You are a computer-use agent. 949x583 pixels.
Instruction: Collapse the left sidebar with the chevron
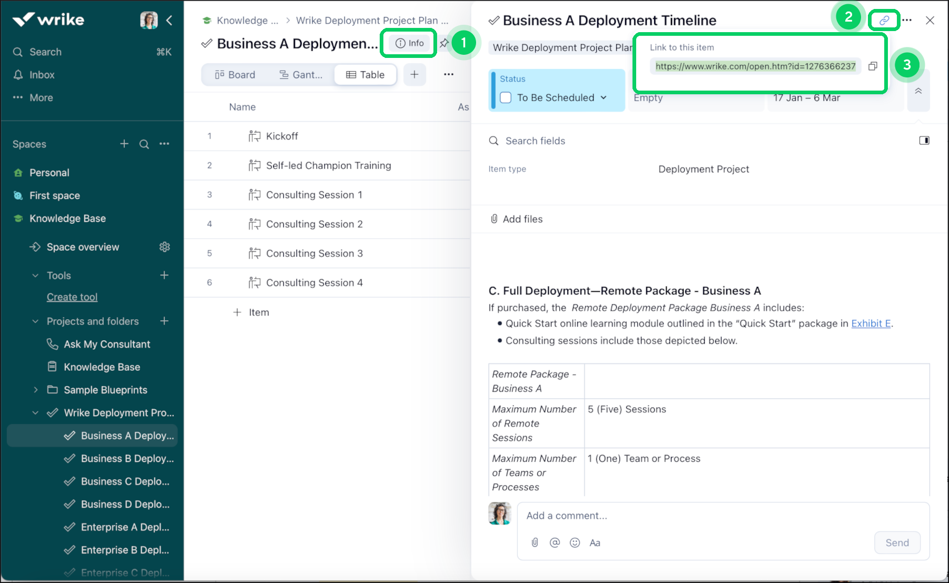[169, 20]
